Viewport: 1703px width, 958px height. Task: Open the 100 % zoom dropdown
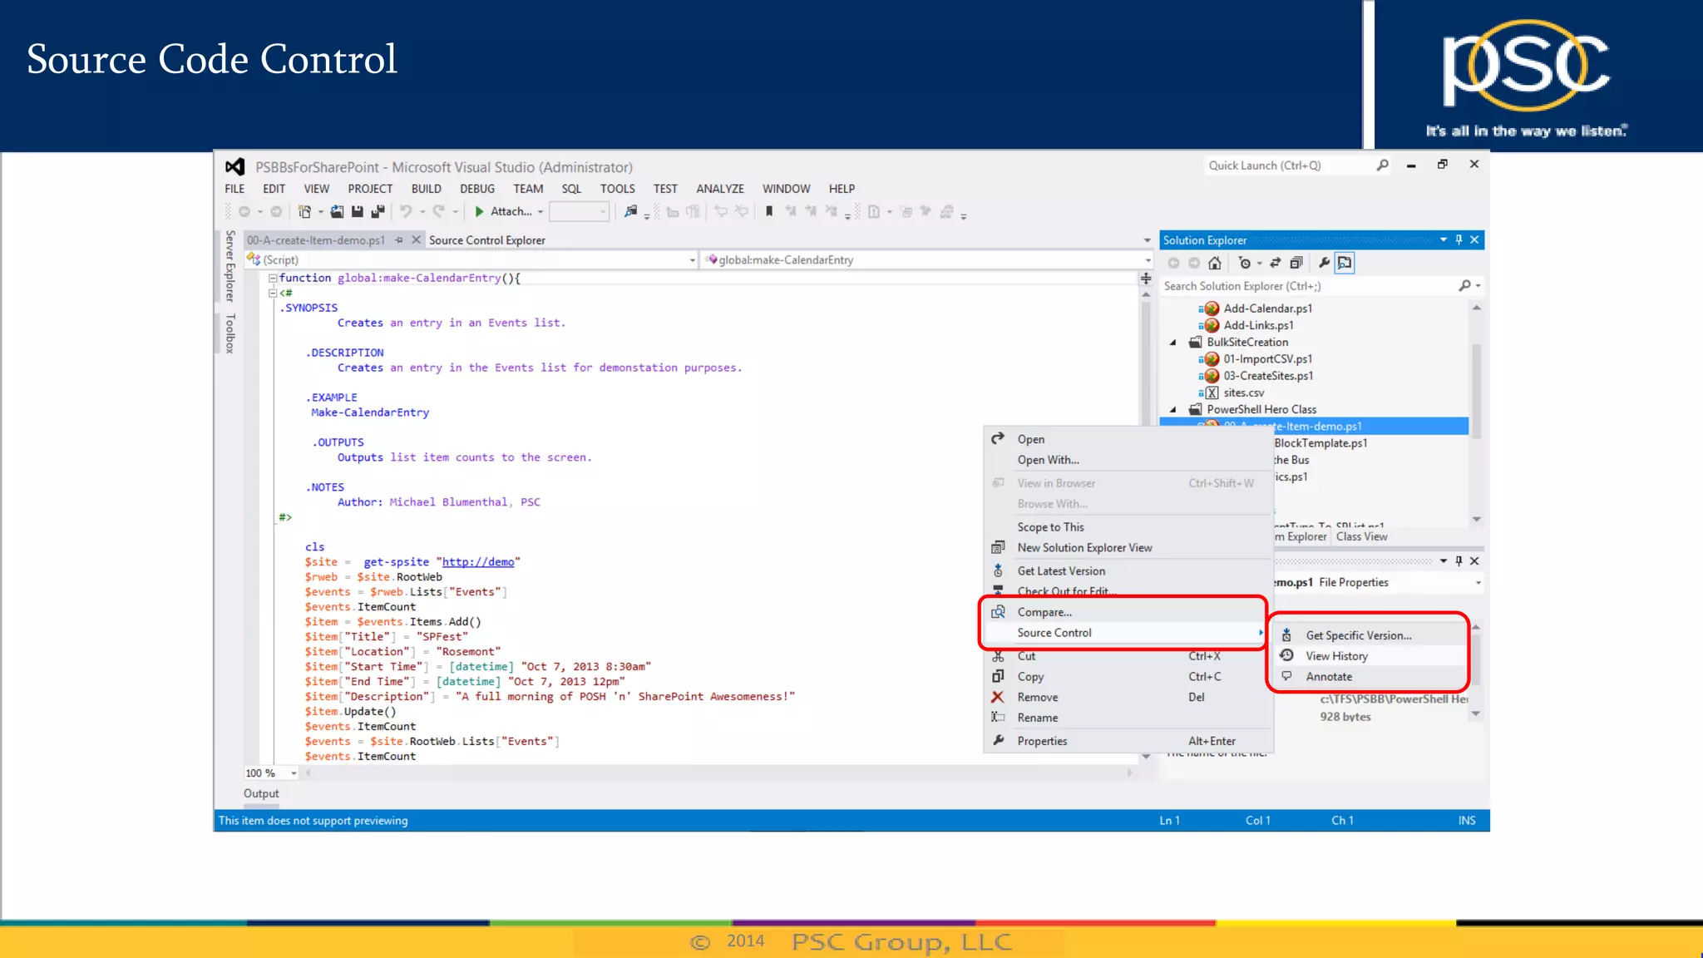294,773
